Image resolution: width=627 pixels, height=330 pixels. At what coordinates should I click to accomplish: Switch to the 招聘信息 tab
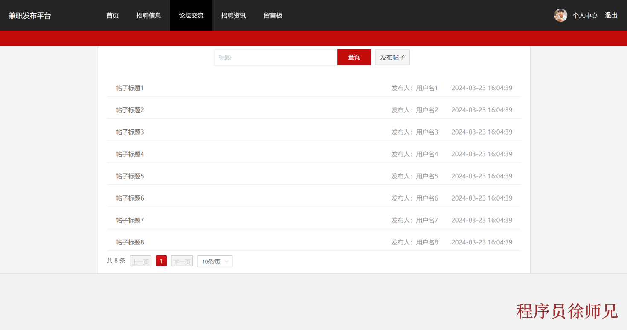(148, 15)
